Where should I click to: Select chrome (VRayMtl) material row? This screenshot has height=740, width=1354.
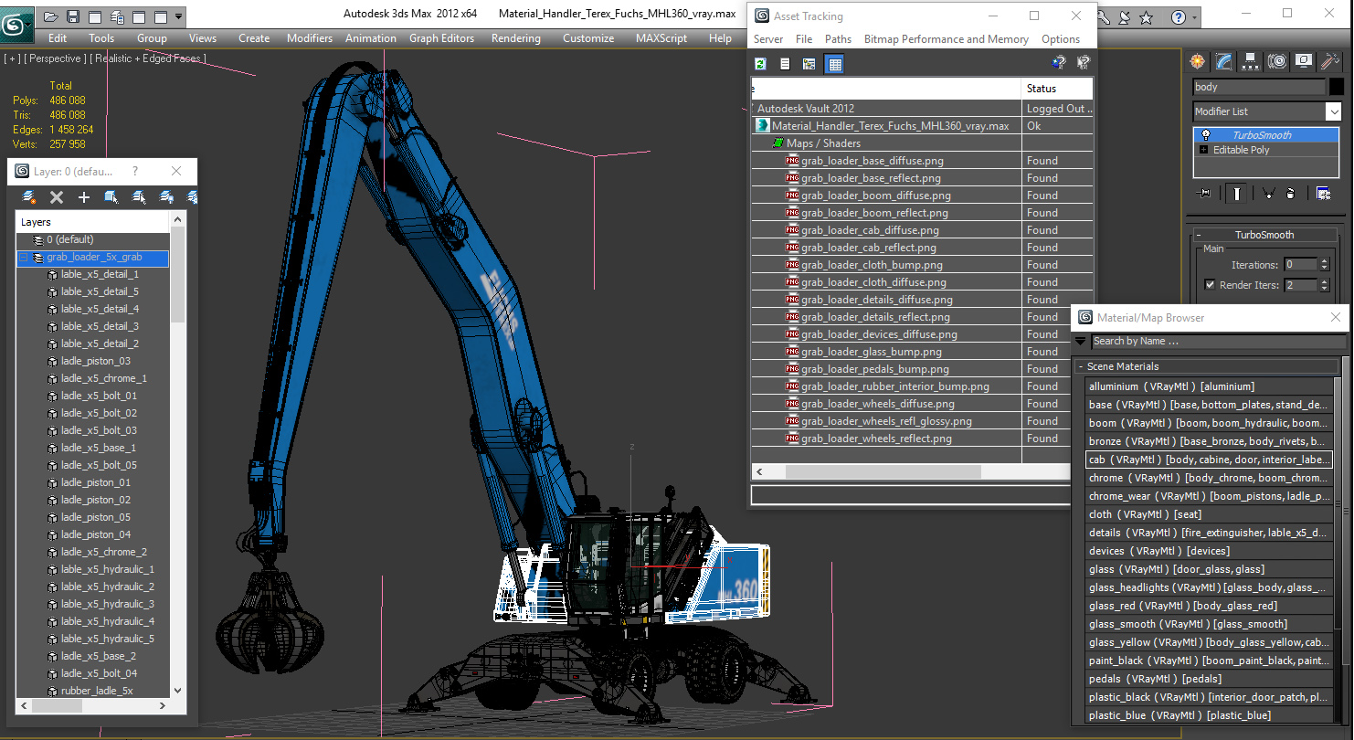tap(1209, 478)
